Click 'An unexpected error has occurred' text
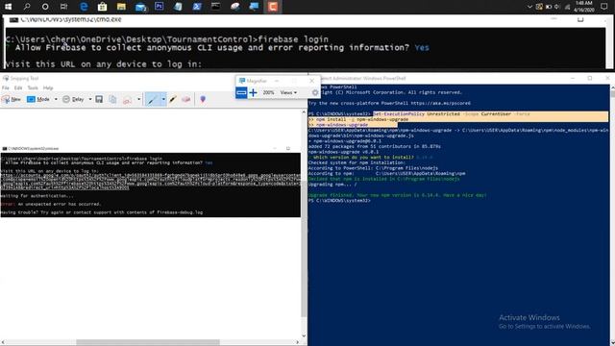615x346 pixels. tap(60, 204)
